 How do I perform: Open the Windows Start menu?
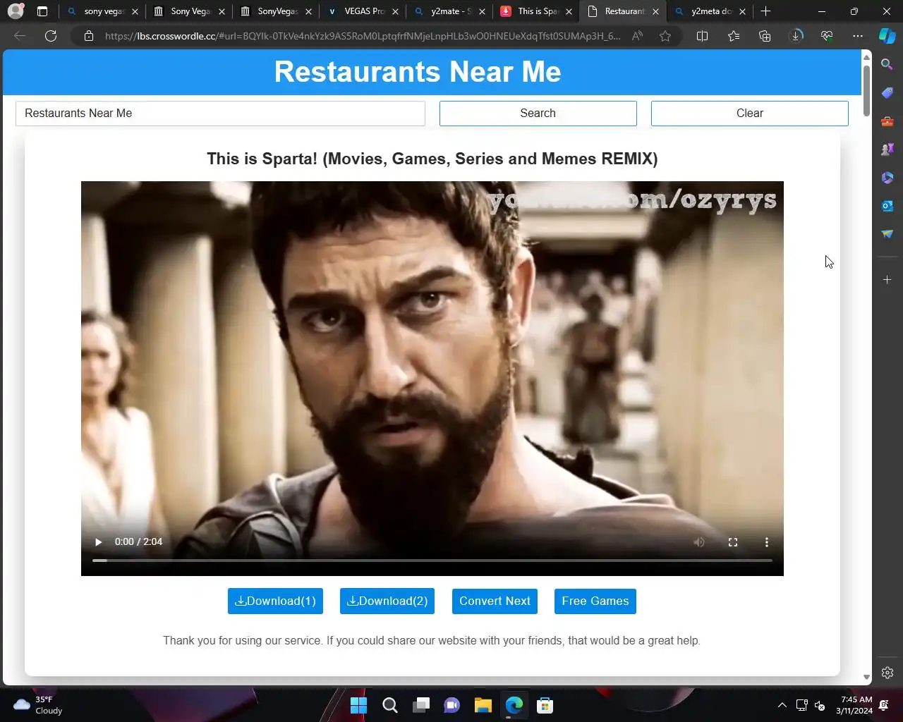click(x=358, y=705)
